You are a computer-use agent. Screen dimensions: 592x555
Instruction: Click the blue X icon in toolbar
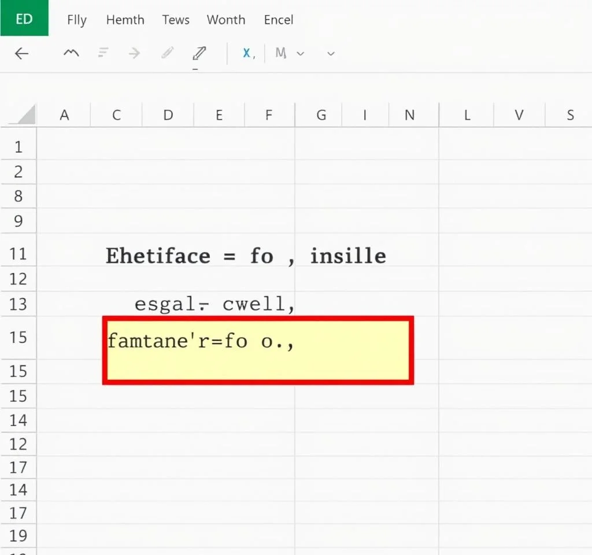tap(247, 53)
